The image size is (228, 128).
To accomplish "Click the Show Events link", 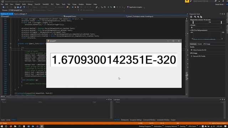I will [199, 50].
